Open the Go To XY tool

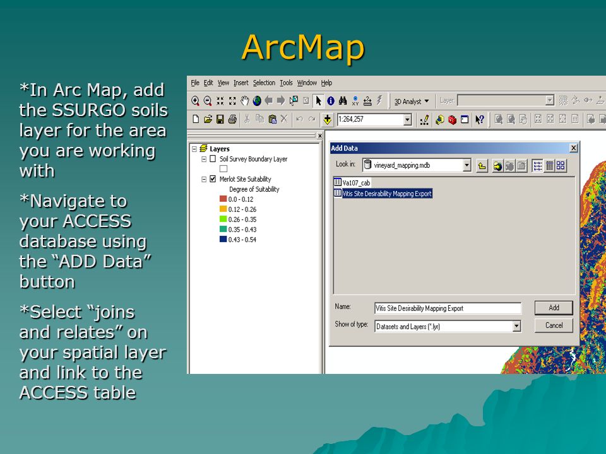point(355,101)
